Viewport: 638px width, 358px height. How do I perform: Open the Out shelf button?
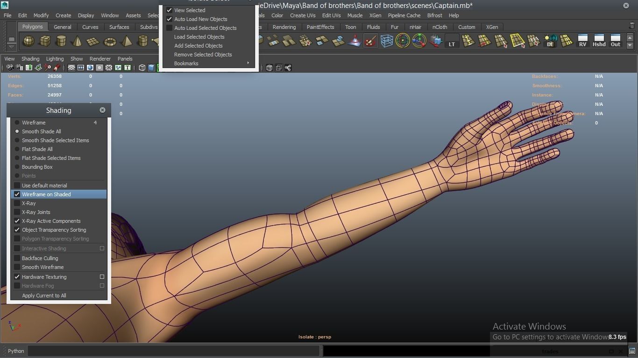tap(616, 41)
